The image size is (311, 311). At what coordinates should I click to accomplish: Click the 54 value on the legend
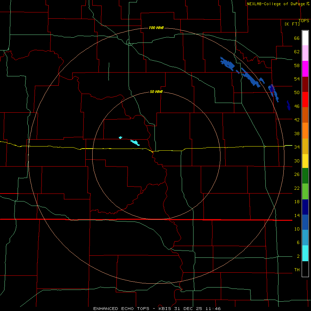pos(297,79)
